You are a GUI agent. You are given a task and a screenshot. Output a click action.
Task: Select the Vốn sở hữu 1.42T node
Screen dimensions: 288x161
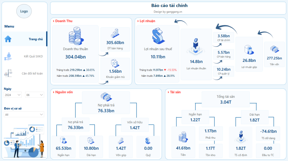pos(135,125)
